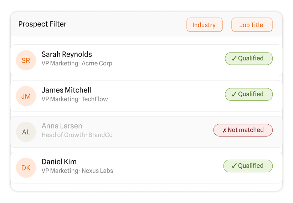Click the Sarah Reynolds name text
The image size is (293, 203).
pos(67,54)
